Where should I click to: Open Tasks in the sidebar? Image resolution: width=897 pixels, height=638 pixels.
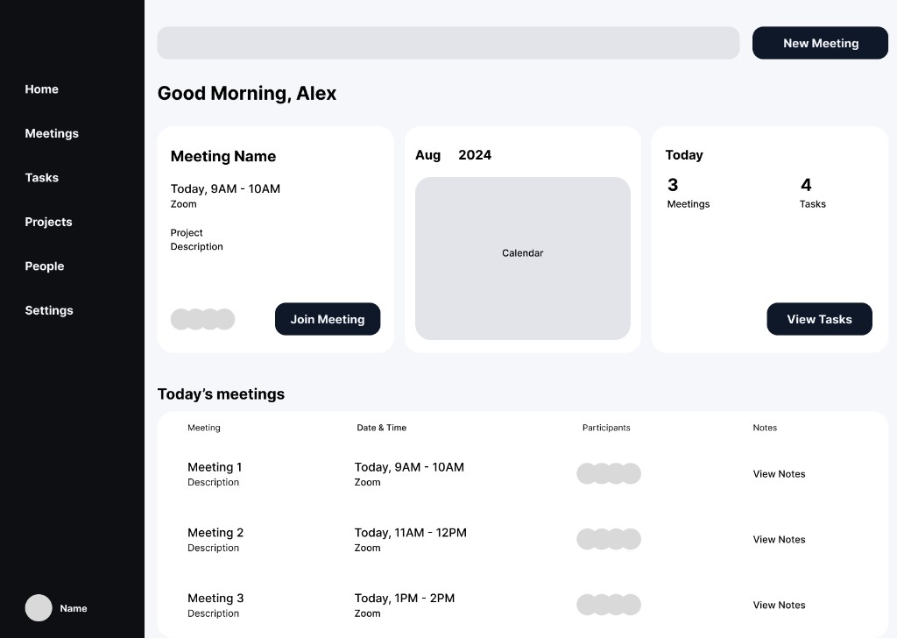point(41,177)
